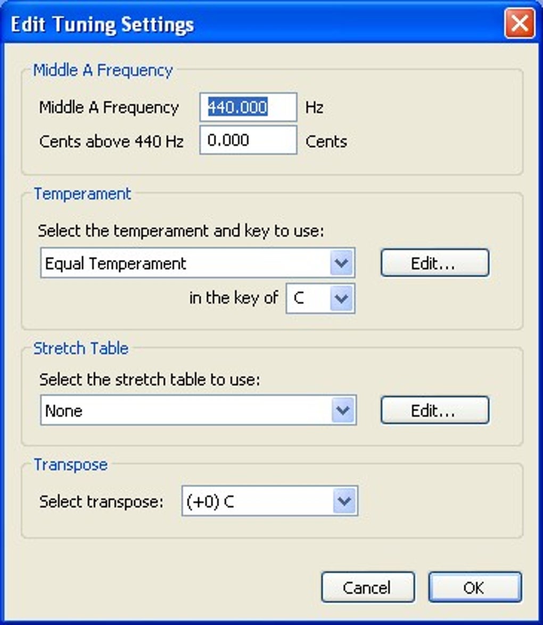Click the Temperament group heading

[83, 194]
